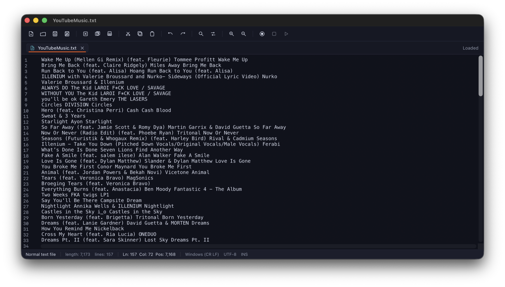Image resolution: width=505 pixels, height=287 pixels.
Task: Close the current document using the toolbar
Action: 86,34
